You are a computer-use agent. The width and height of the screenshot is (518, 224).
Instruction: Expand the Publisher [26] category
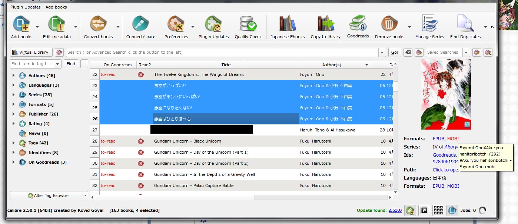click(x=13, y=114)
